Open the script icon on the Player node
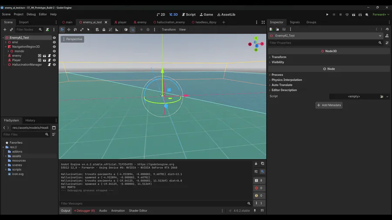 49,60
